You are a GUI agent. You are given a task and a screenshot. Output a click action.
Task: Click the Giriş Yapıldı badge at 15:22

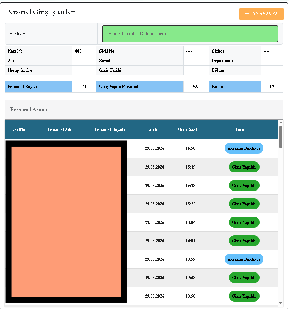(x=244, y=204)
